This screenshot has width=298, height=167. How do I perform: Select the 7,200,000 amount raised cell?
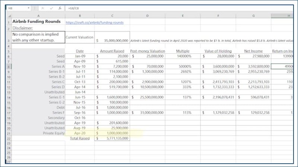112,66
